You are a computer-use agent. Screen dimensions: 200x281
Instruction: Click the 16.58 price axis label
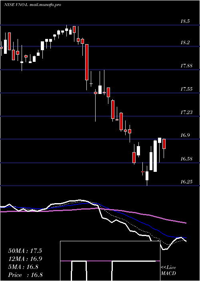(186, 159)
